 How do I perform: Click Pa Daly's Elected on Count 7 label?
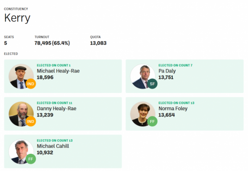[176, 65]
